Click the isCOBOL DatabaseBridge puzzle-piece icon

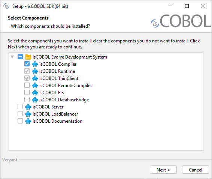[x=35, y=100]
